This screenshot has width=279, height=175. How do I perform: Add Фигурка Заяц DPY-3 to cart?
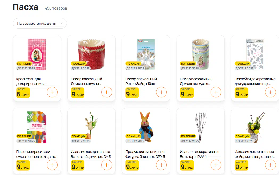[x=161, y=165]
